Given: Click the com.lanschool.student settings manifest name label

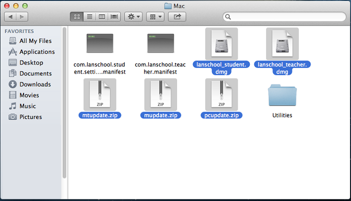Looking at the screenshot, I should [100, 68].
